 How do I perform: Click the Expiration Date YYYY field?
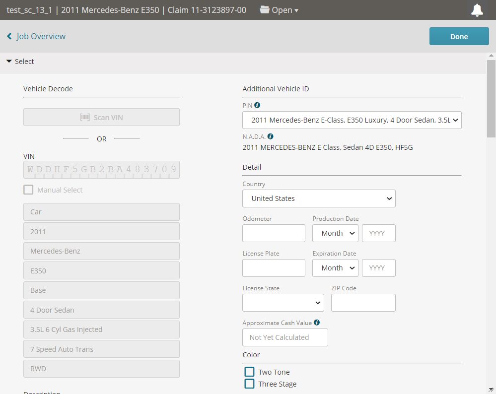[x=379, y=268]
